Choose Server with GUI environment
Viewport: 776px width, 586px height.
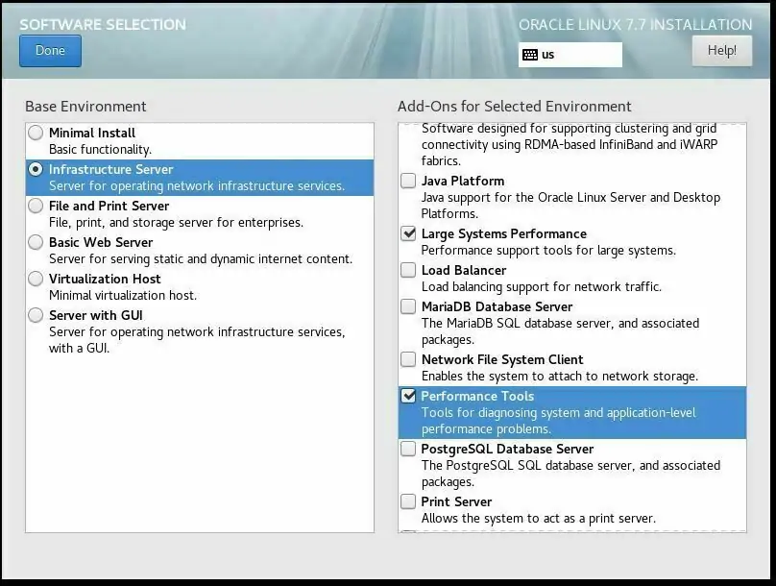[36, 315]
